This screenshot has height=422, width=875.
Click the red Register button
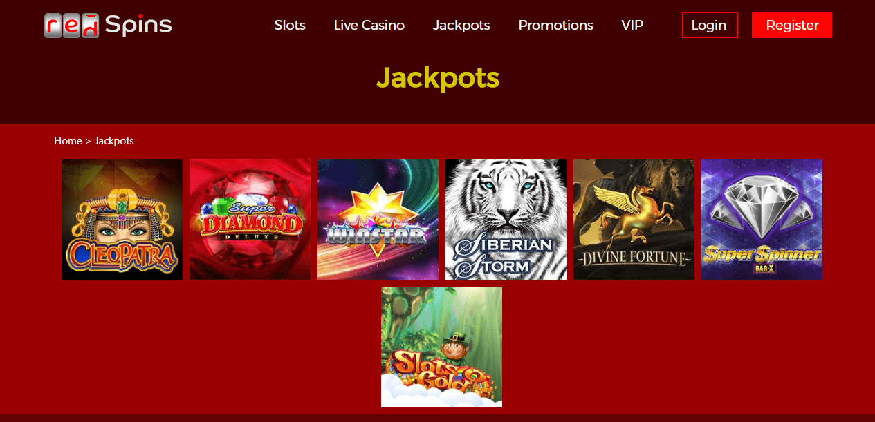point(792,25)
